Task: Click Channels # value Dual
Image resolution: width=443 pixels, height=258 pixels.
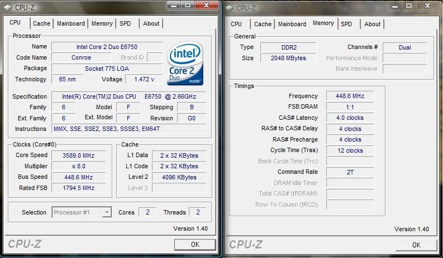Action: tap(405, 47)
